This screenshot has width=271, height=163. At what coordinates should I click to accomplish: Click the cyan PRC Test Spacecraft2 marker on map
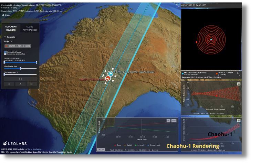(x=110, y=74)
